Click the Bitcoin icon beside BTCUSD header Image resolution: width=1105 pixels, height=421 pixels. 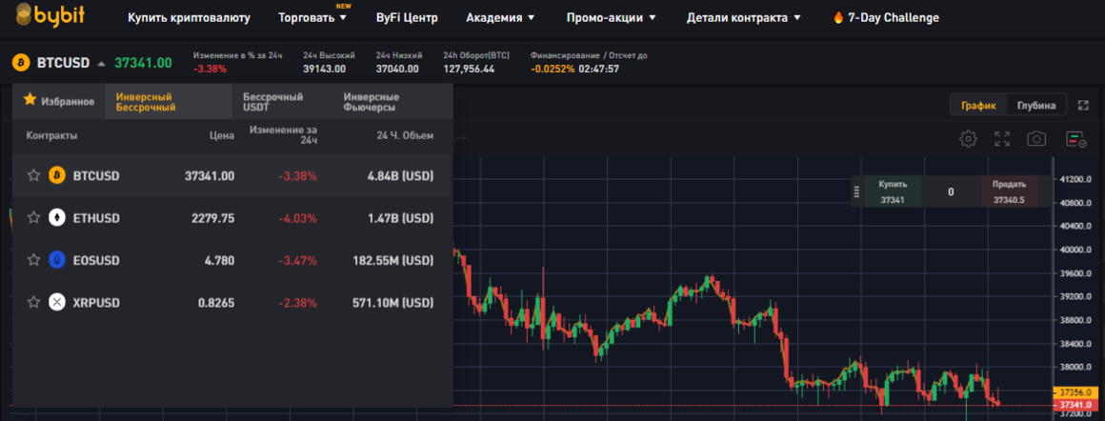click(x=20, y=63)
